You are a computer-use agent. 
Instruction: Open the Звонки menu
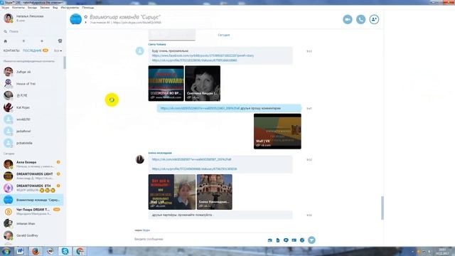(x=45, y=8)
